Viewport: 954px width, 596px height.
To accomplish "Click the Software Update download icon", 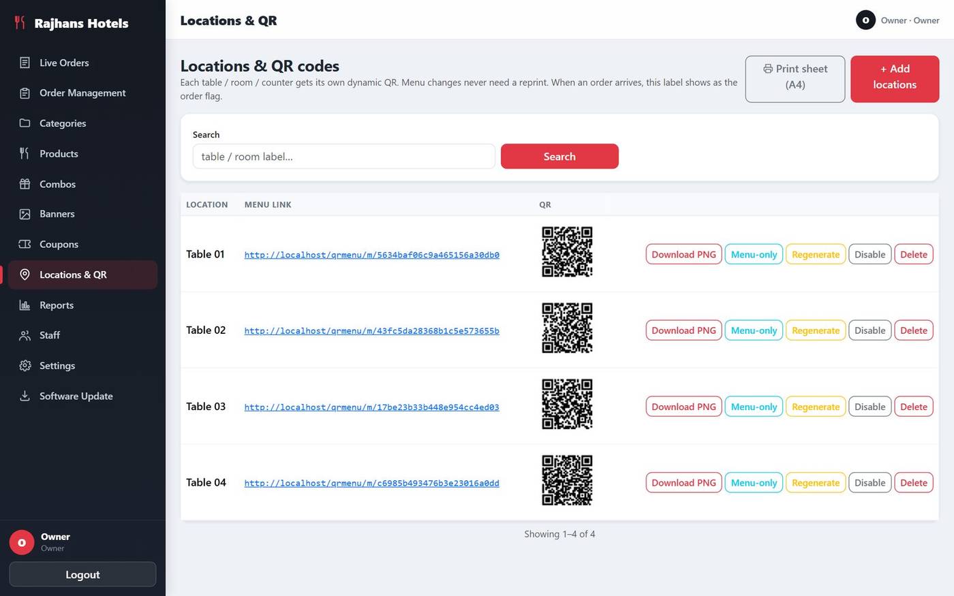I will (25, 396).
